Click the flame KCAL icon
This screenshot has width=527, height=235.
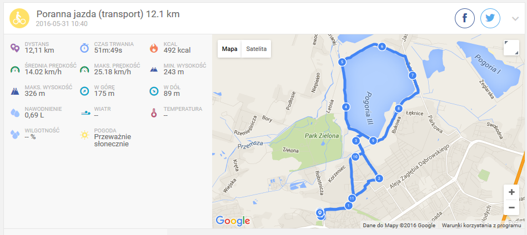click(154, 48)
